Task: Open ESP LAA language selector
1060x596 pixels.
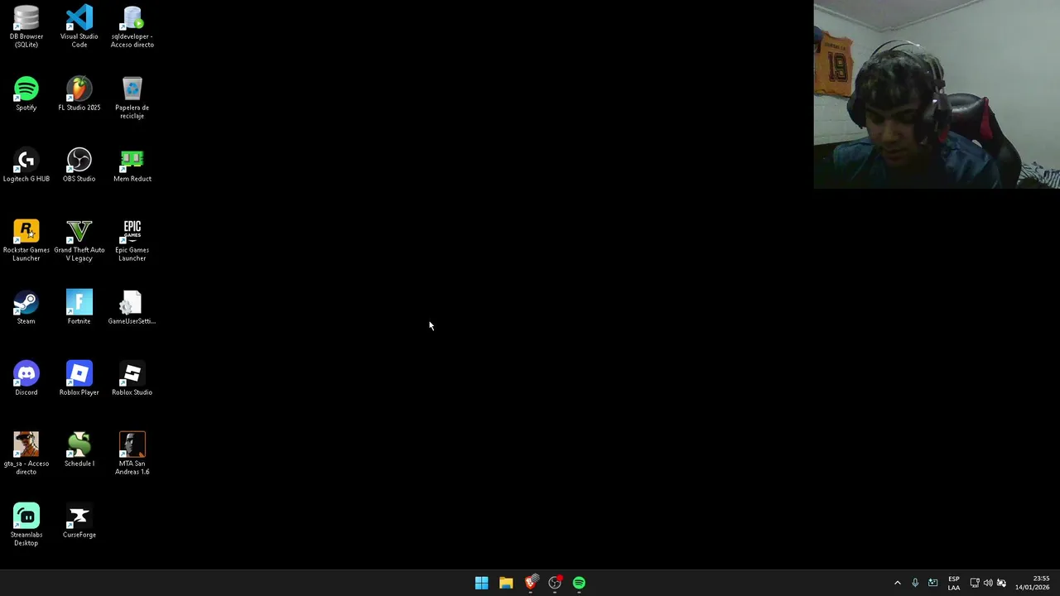Action: point(954,583)
